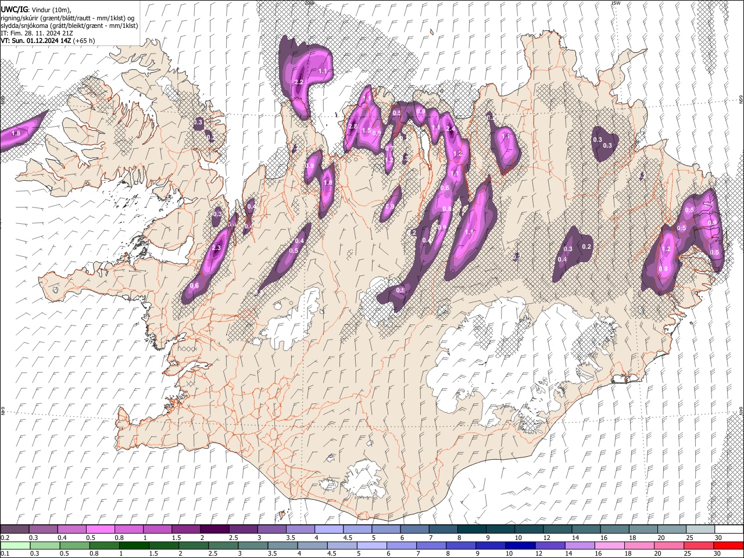Click the white 30+ swatch ending the snow legend
This screenshot has height=558, width=744.
click(729, 530)
